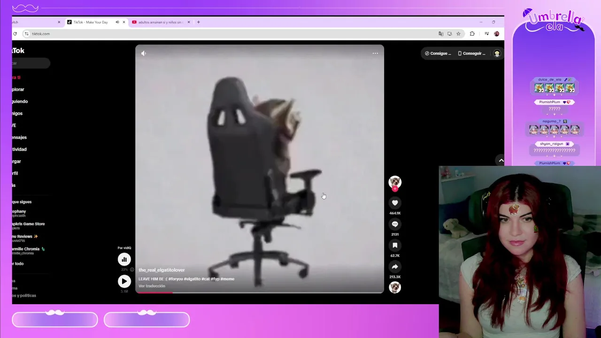
Task: Save the video with the bookmark icon
Action: 395,246
